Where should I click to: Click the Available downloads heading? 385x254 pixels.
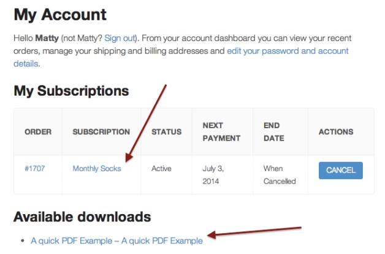(82, 217)
